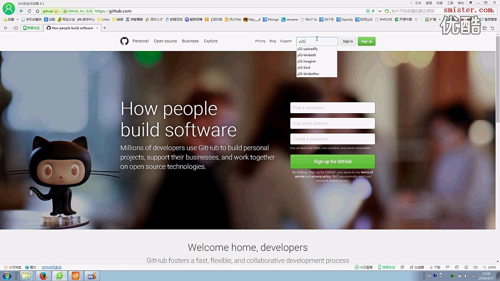This screenshot has height=281, width=500.
Task: Click the green lightning speed-mode icon
Action: [373, 11]
